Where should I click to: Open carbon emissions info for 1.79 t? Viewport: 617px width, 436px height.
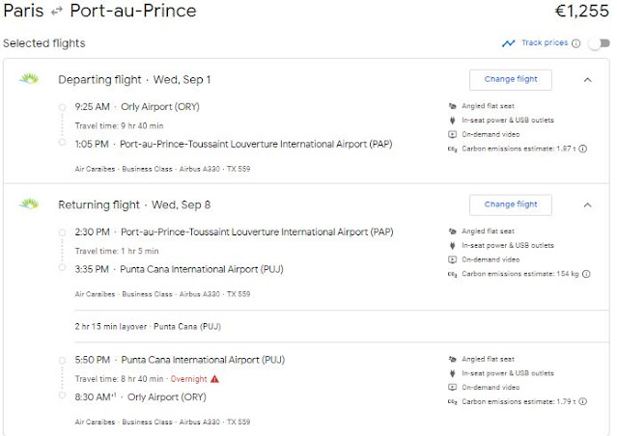tap(583, 400)
